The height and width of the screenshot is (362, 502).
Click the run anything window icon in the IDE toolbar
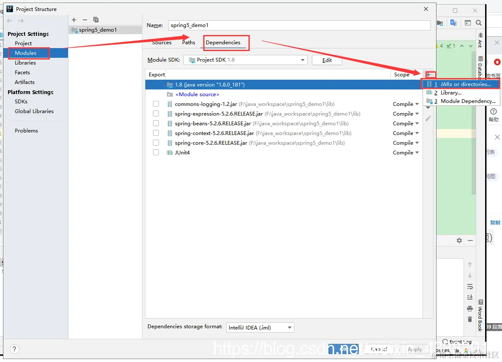(x=468, y=23)
